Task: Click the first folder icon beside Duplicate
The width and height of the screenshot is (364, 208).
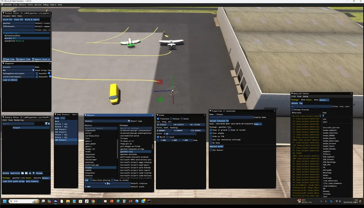Action: 23,173
